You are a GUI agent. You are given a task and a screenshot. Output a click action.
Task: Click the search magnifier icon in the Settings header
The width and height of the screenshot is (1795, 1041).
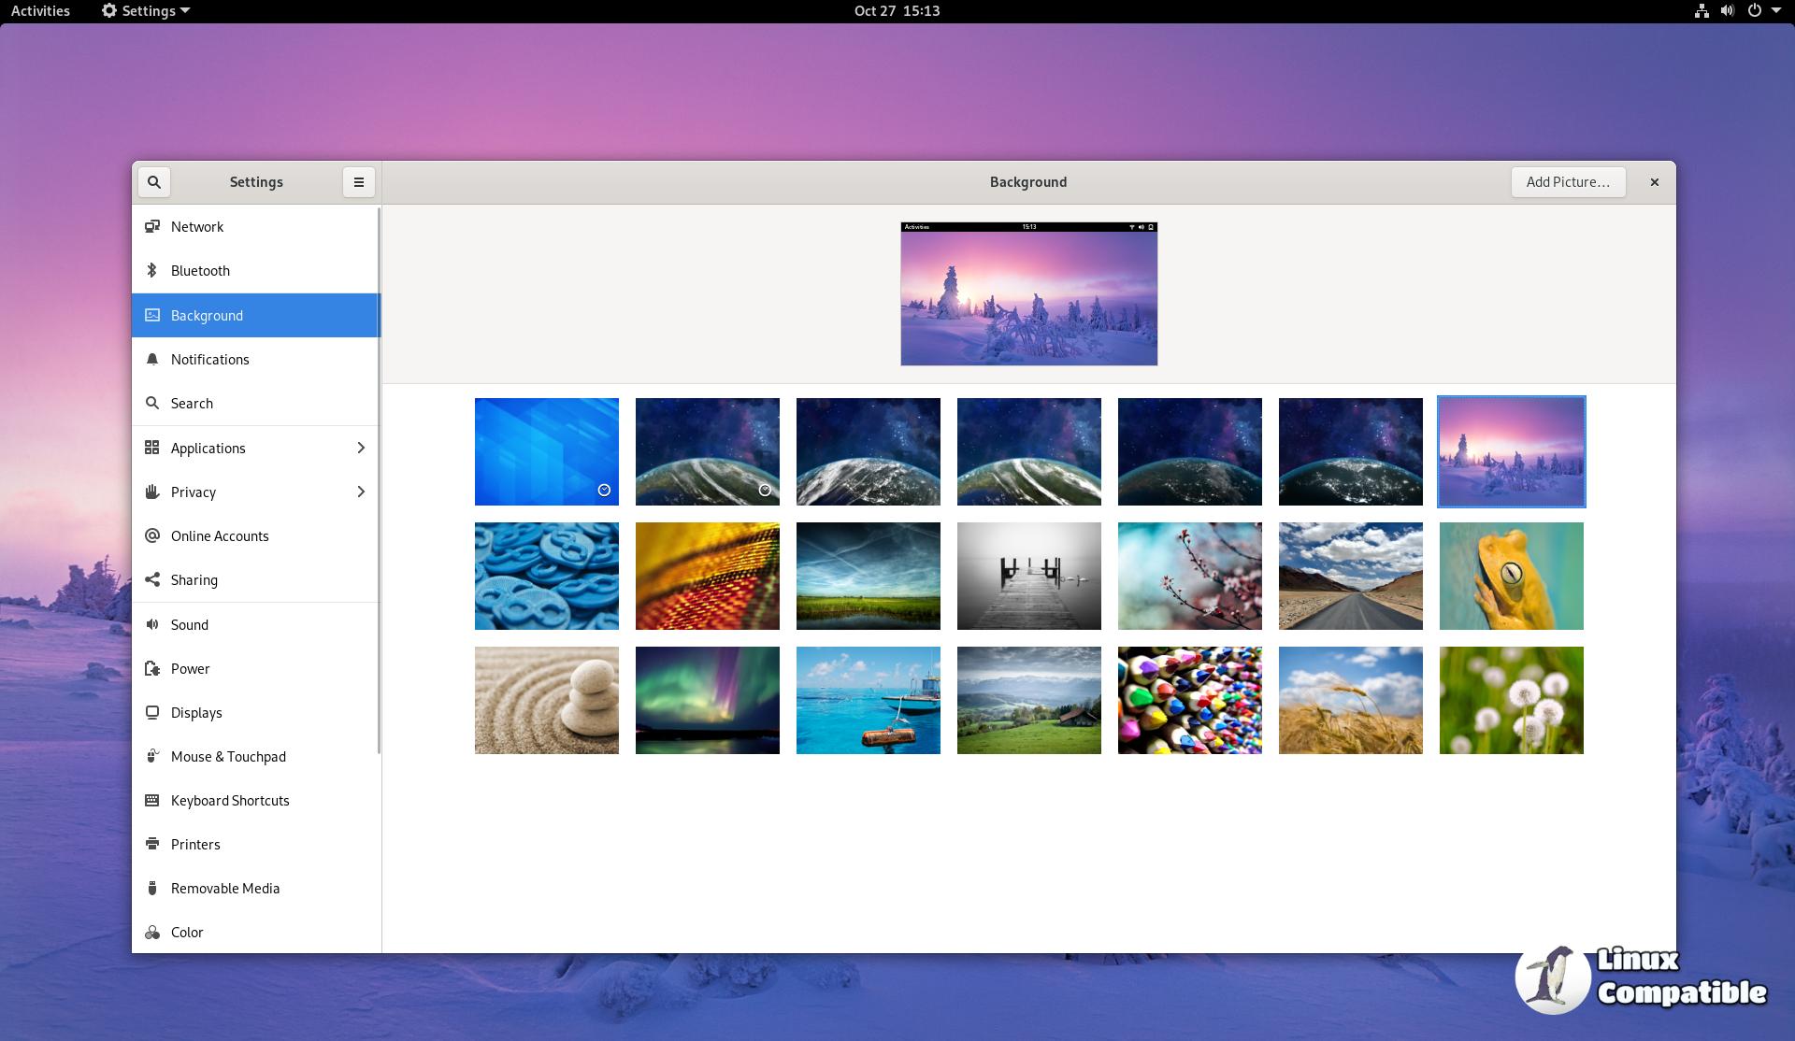click(x=154, y=182)
